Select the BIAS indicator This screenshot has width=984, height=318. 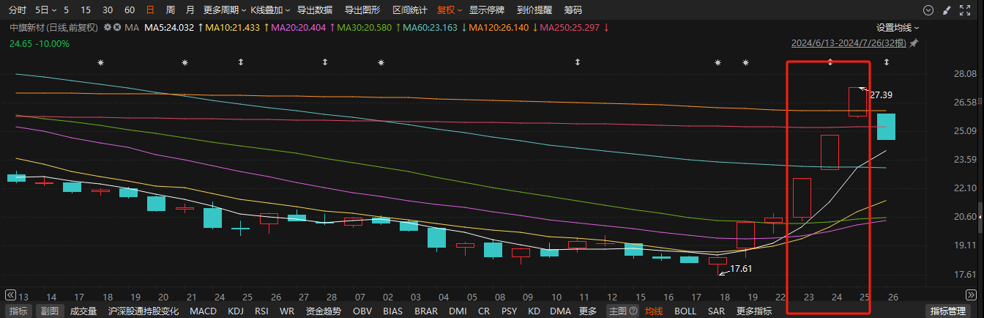(394, 311)
